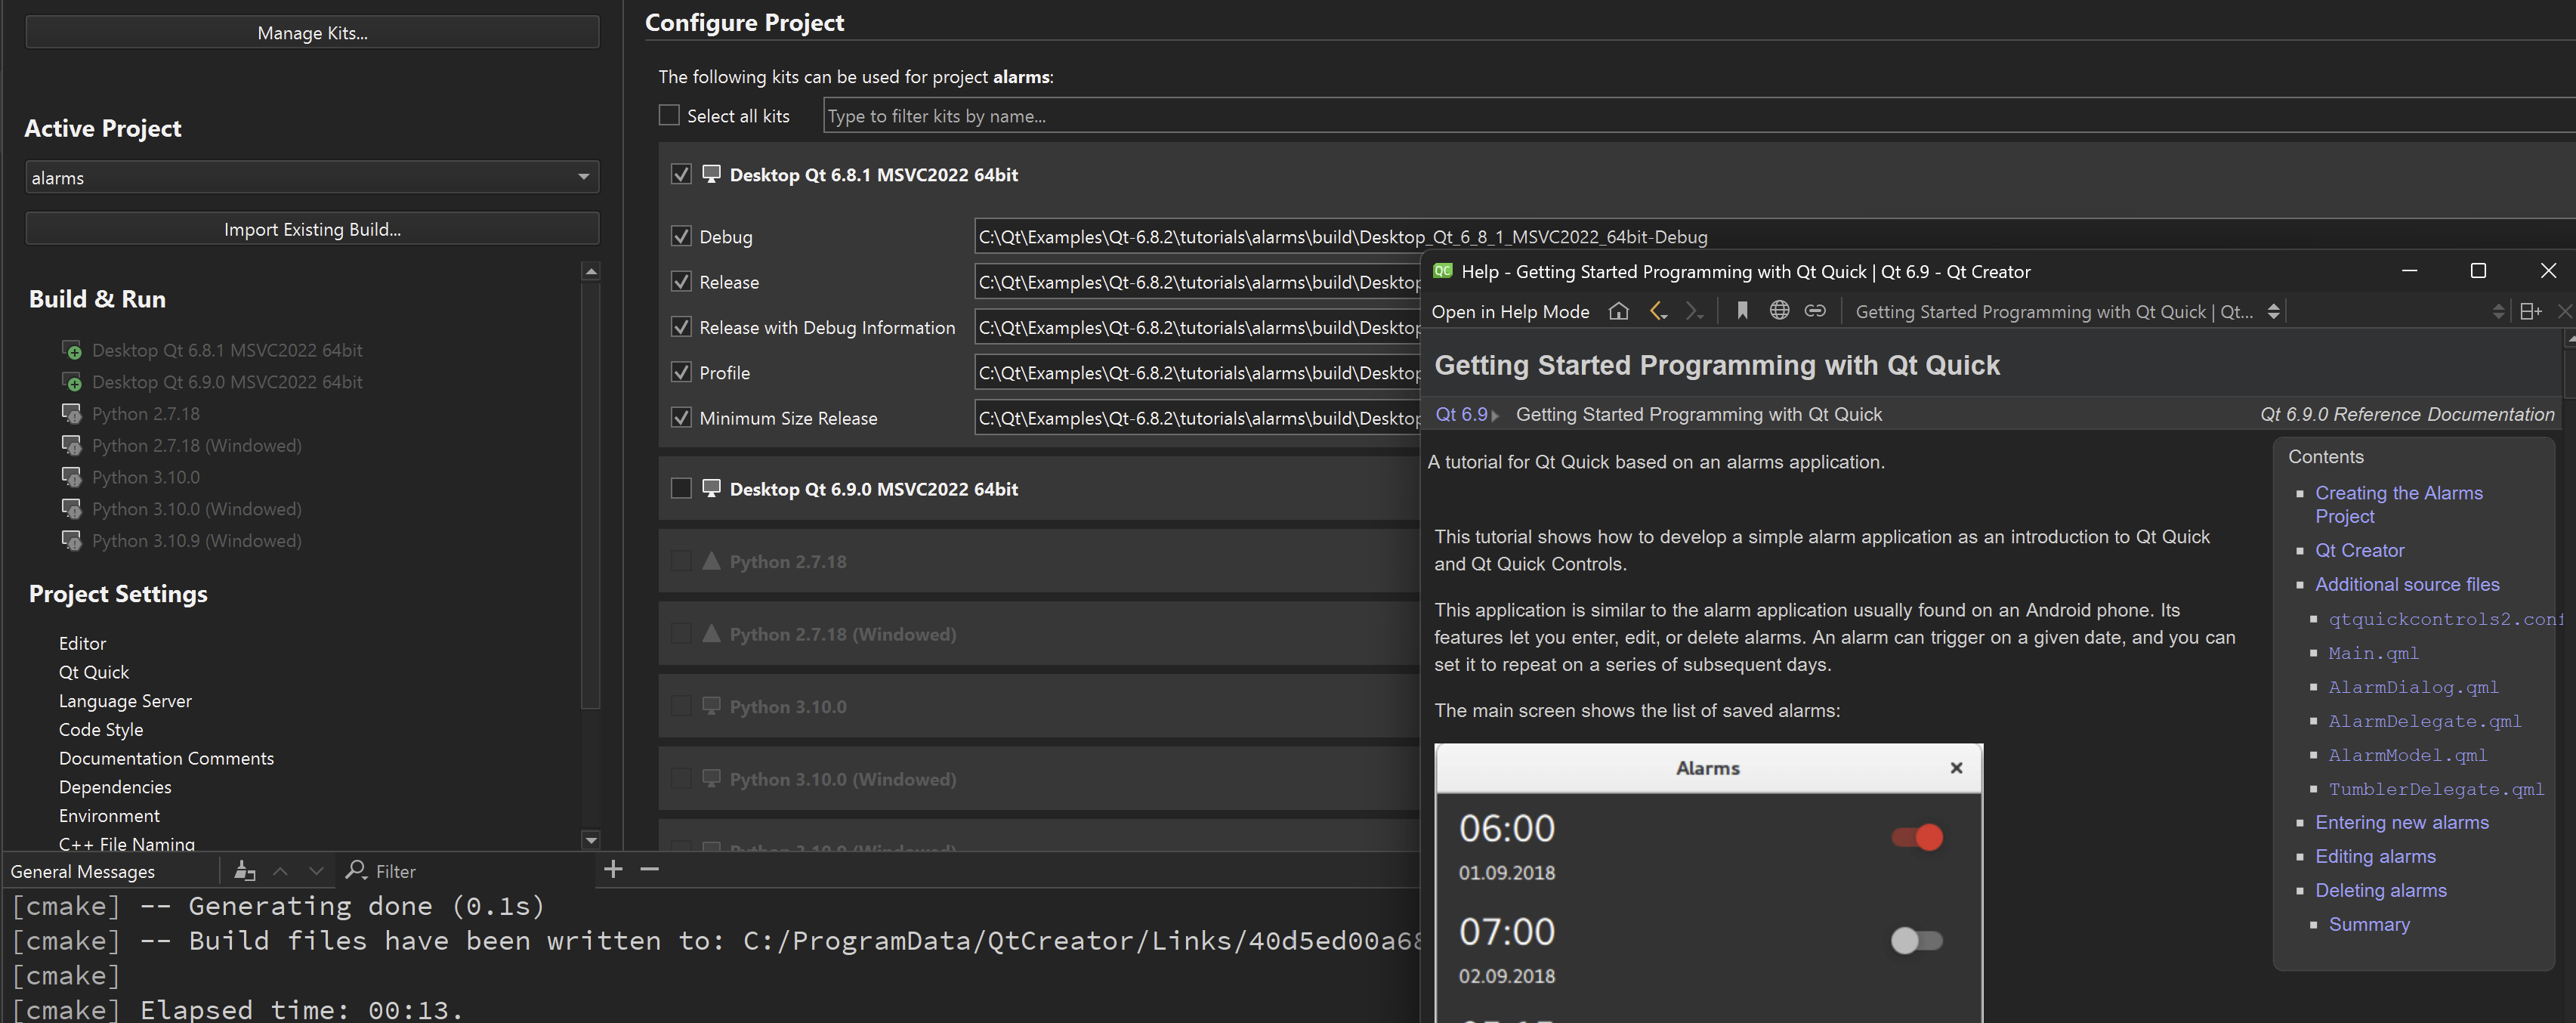2576x1023 pixels.
Task: Open online documentation globe icon
Action: point(1779,311)
